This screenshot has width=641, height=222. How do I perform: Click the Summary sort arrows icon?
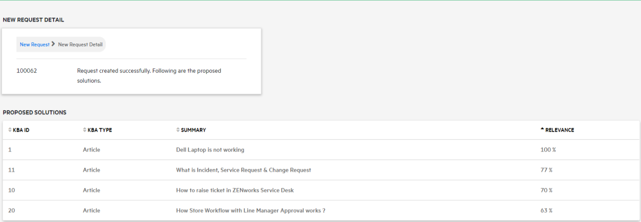(178, 130)
